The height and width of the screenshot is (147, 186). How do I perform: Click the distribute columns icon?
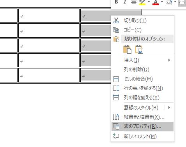[116, 98]
